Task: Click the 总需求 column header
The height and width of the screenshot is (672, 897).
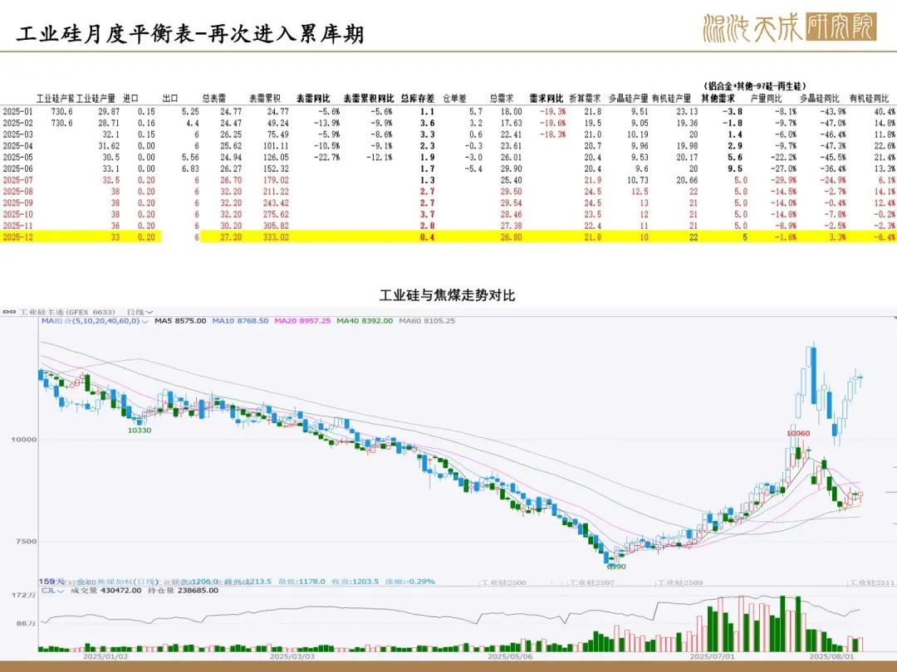Action: [502, 98]
